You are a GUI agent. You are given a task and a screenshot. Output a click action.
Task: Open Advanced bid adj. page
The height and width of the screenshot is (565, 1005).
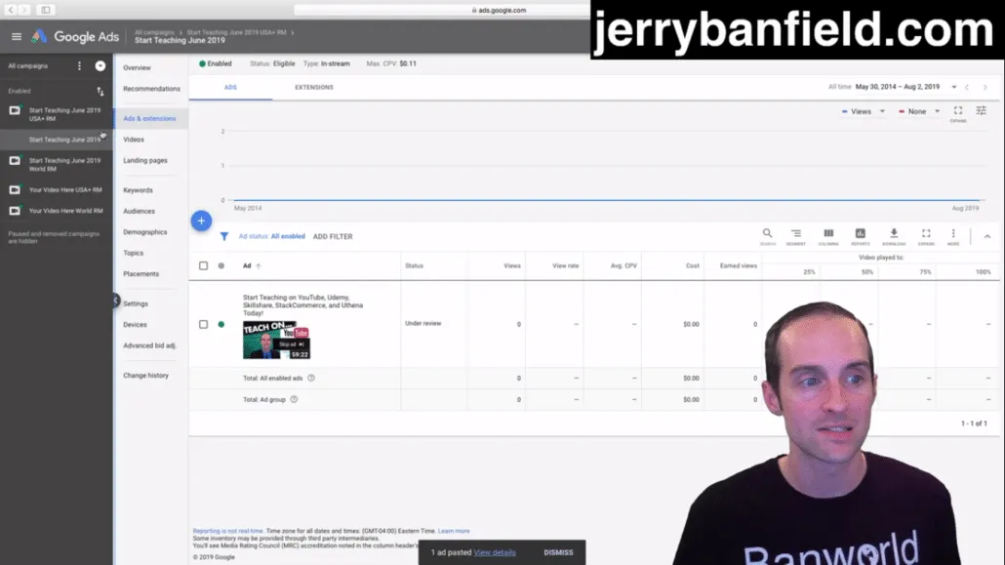(x=149, y=345)
